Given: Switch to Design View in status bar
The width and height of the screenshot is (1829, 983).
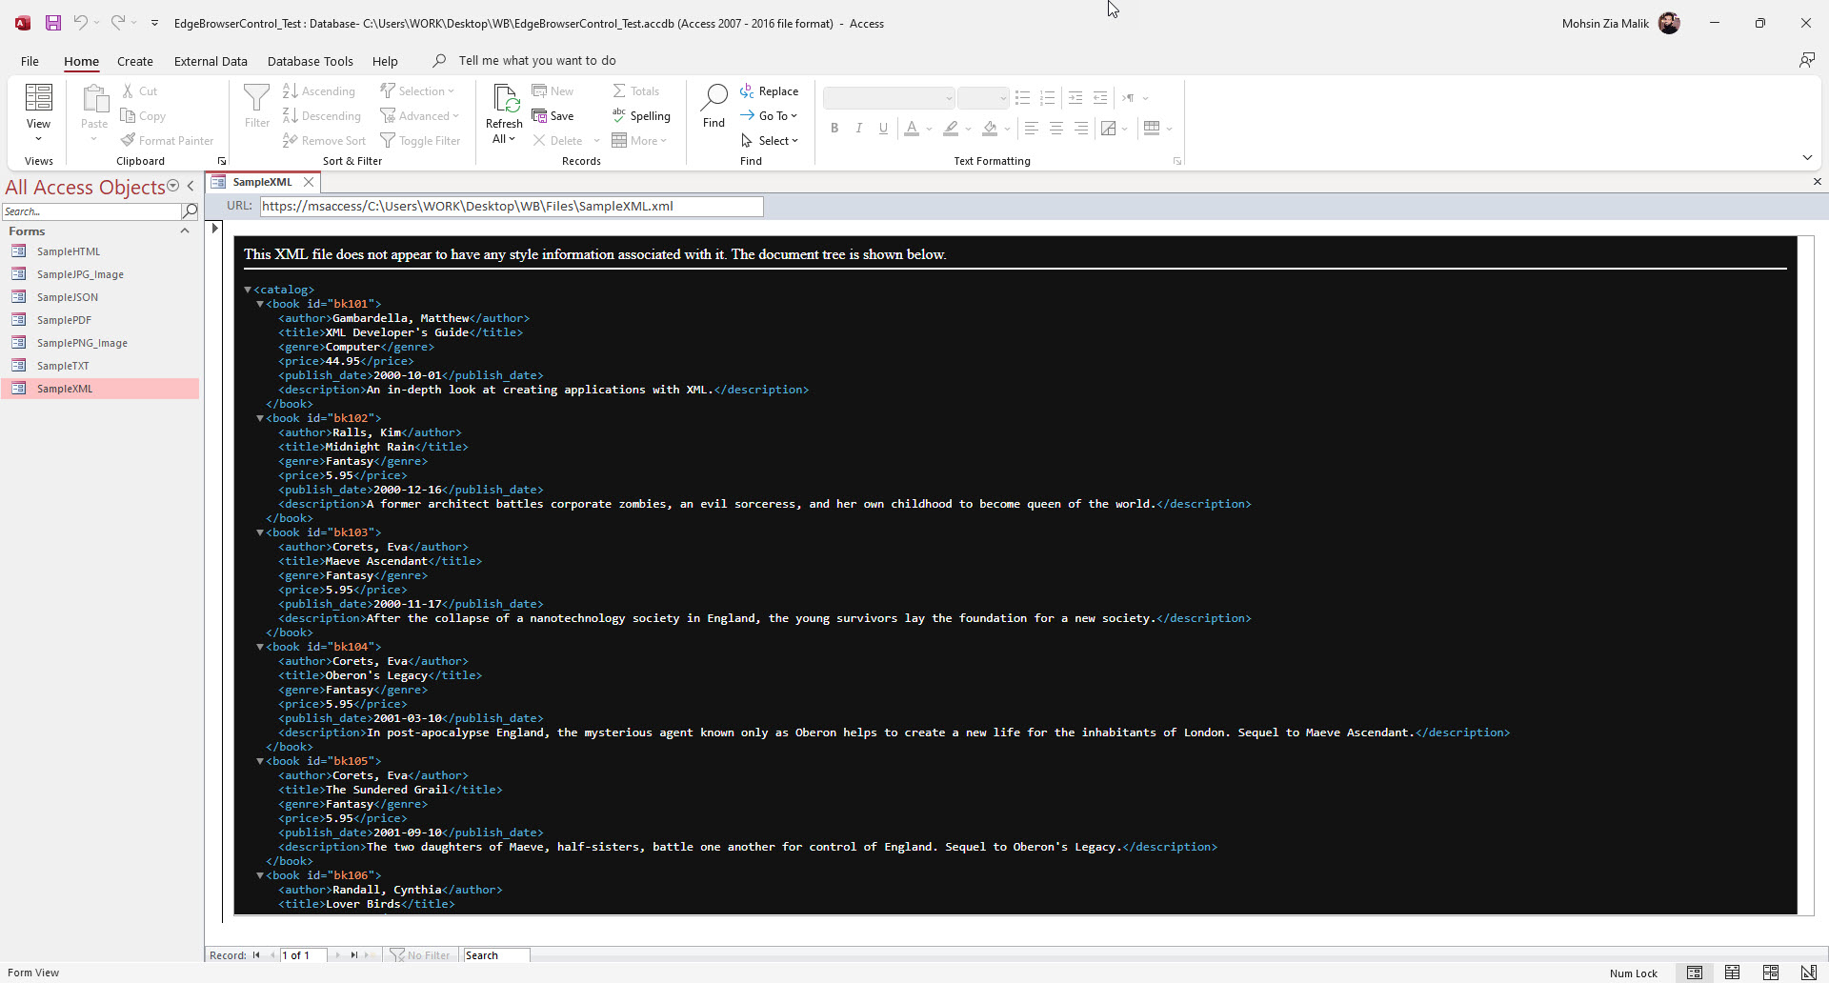Looking at the screenshot, I should pyautogui.click(x=1808, y=973).
